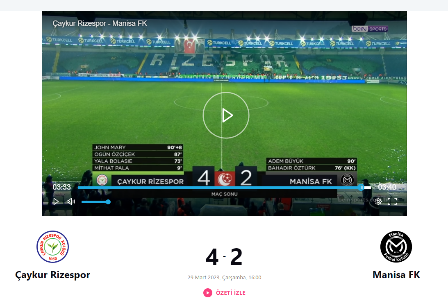Adjust the volume slider handle
Screen dimensions: 448x301
point(108,202)
